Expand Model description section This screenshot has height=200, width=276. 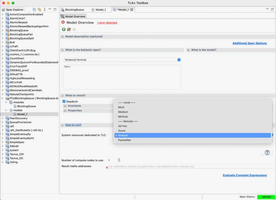[62, 37]
